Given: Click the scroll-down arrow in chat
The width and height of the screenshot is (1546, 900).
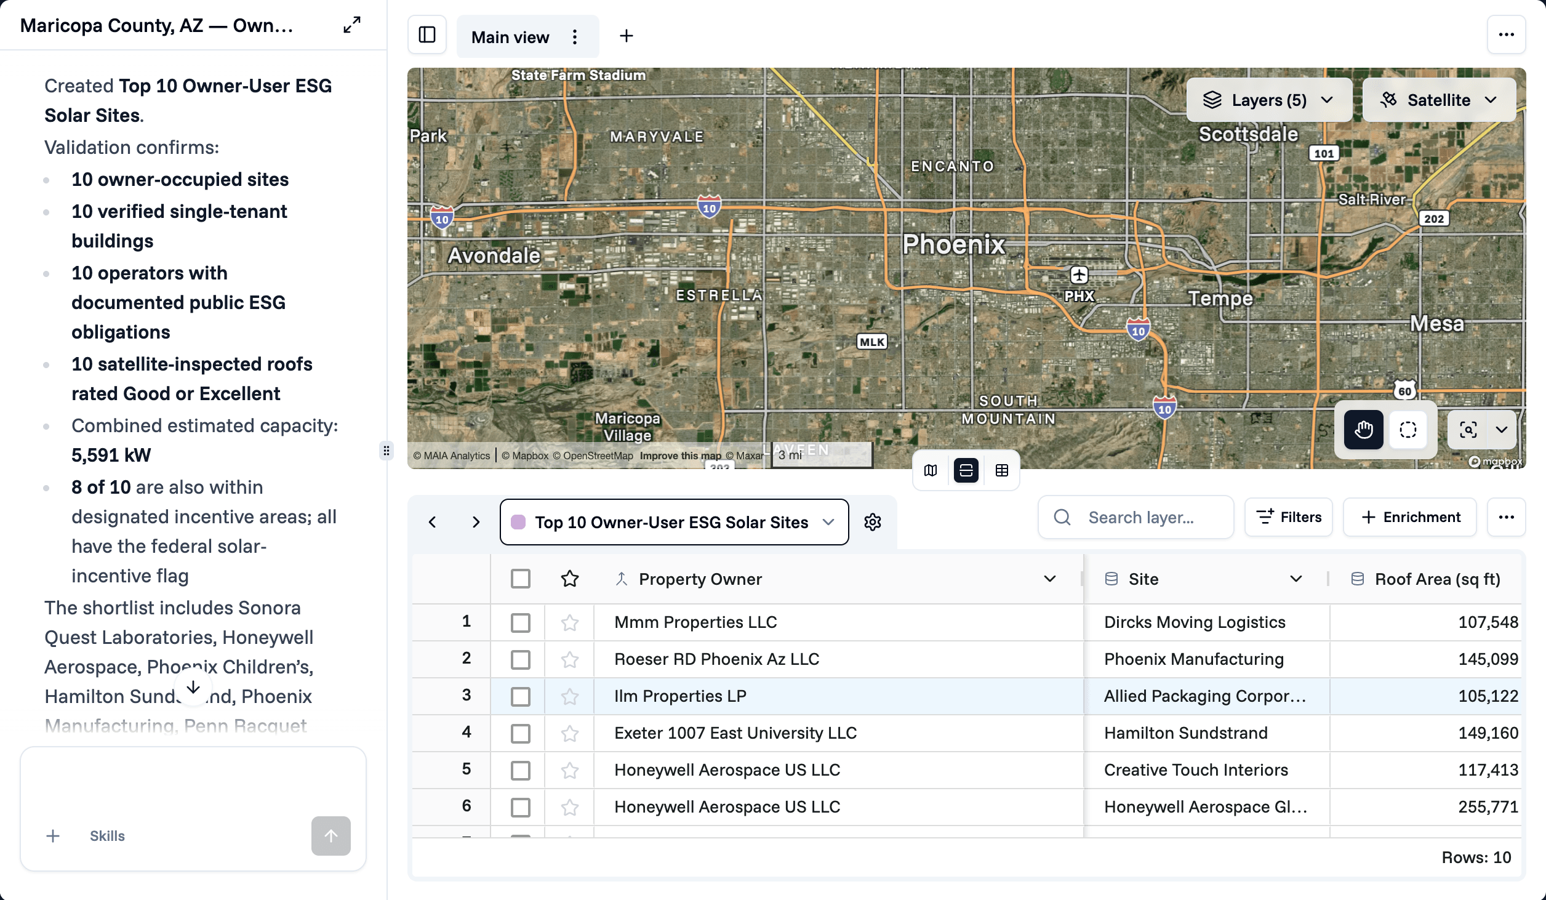Looking at the screenshot, I should click(193, 687).
